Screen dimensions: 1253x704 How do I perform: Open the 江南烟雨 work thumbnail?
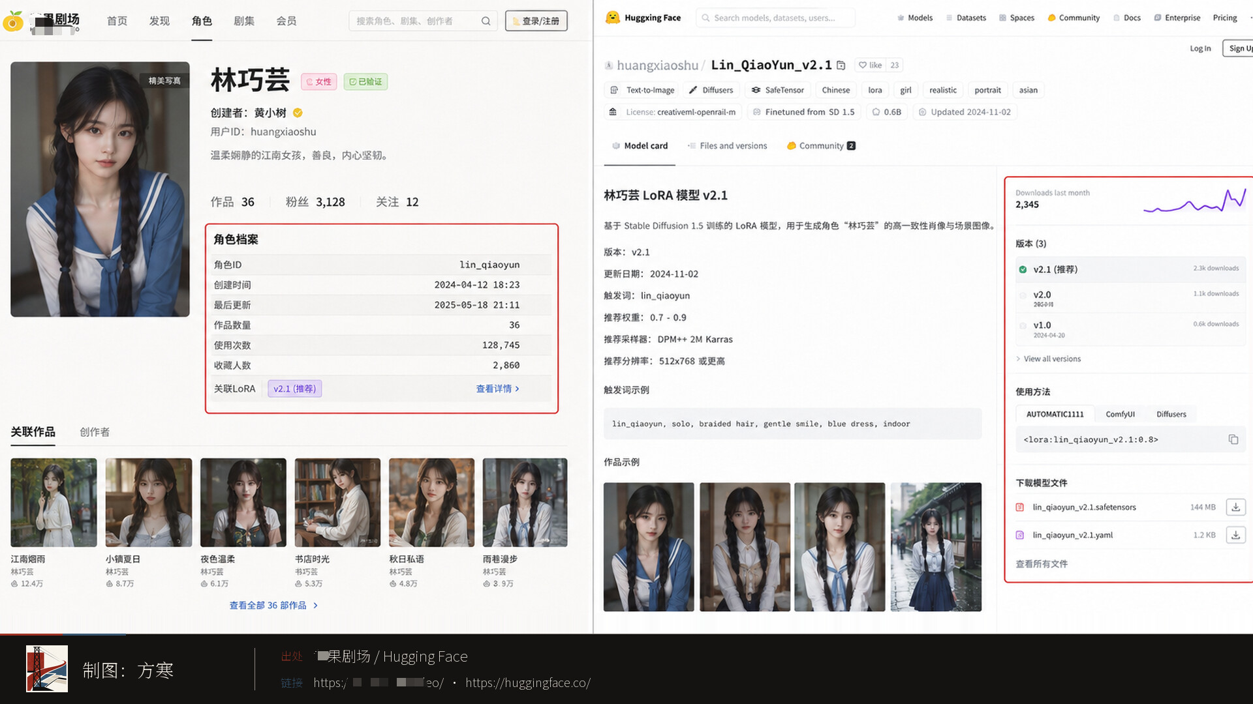[54, 503]
